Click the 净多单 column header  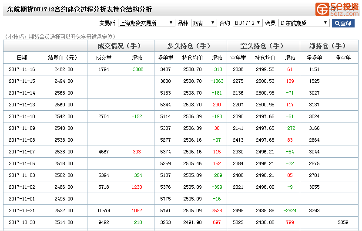pyautogui.click(x=314, y=58)
